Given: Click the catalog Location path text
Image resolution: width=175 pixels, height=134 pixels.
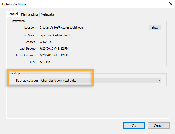Looking at the screenshot, I should pos(61,27).
